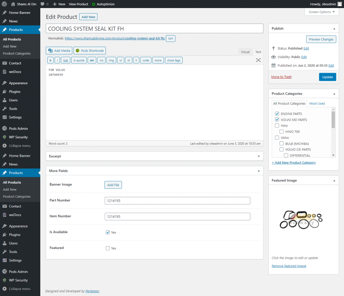Viewport: 344px width, 296px height.
Task: Insert an image with img button
Action: coord(111,60)
